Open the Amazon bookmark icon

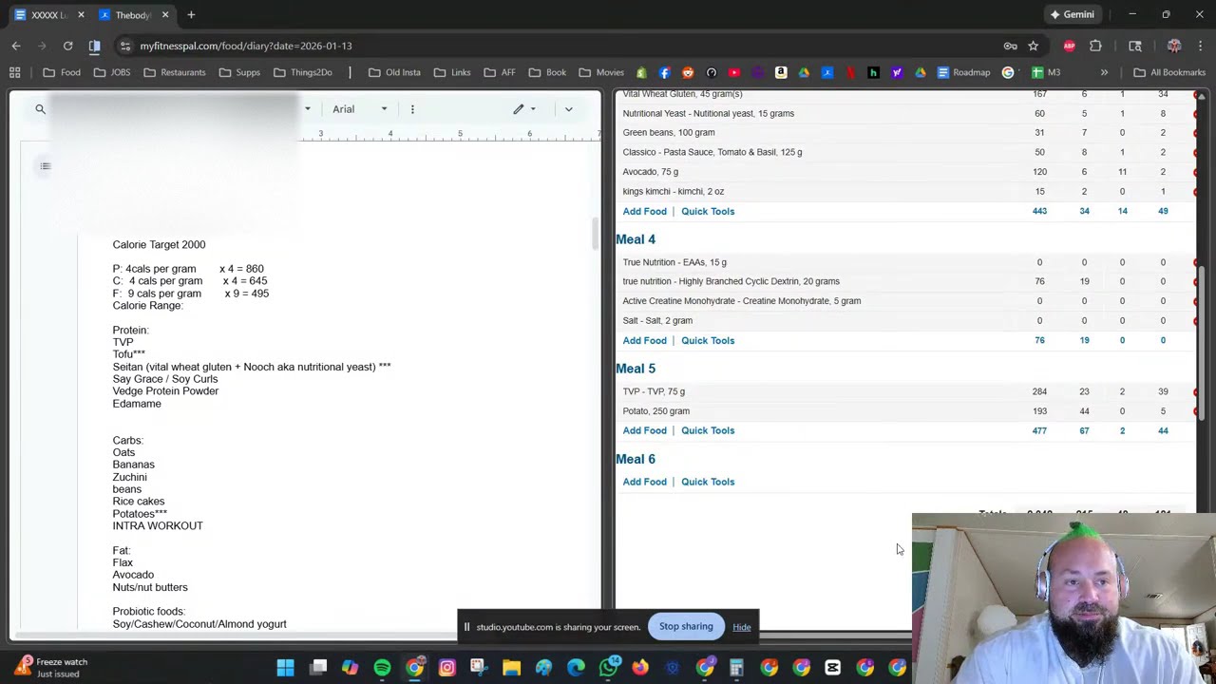pos(781,72)
